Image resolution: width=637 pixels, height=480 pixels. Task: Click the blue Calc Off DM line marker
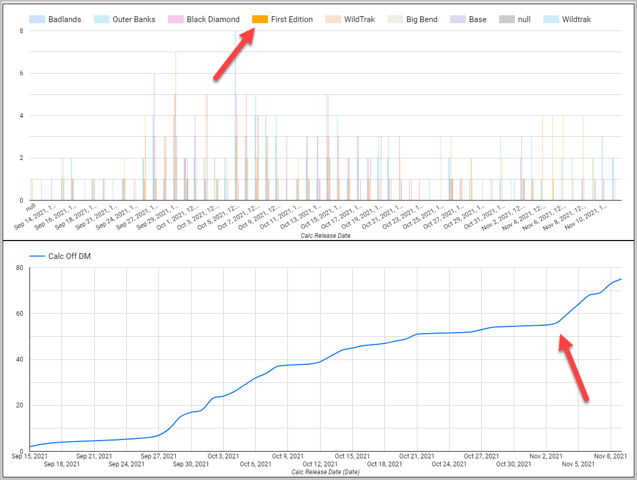pyautogui.click(x=37, y=256)
